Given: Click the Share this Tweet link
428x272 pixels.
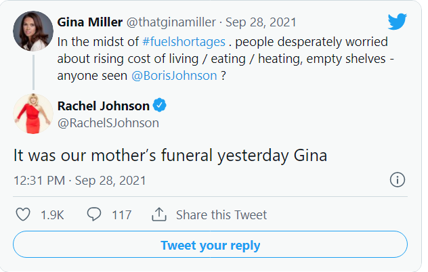Looking at the screenshot, I should (x=221, y=215).
